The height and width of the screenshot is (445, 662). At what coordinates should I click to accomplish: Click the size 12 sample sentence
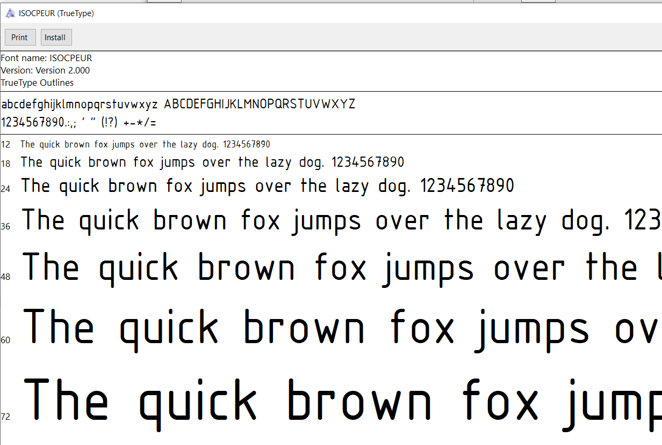point(145,144)
